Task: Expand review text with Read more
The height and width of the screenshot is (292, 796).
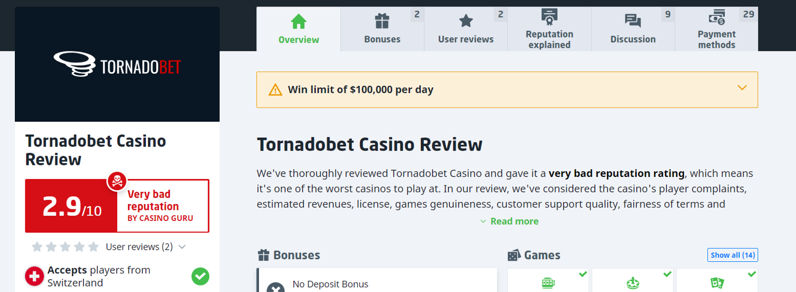Action: pyautogui.click(x=509, y=222)
